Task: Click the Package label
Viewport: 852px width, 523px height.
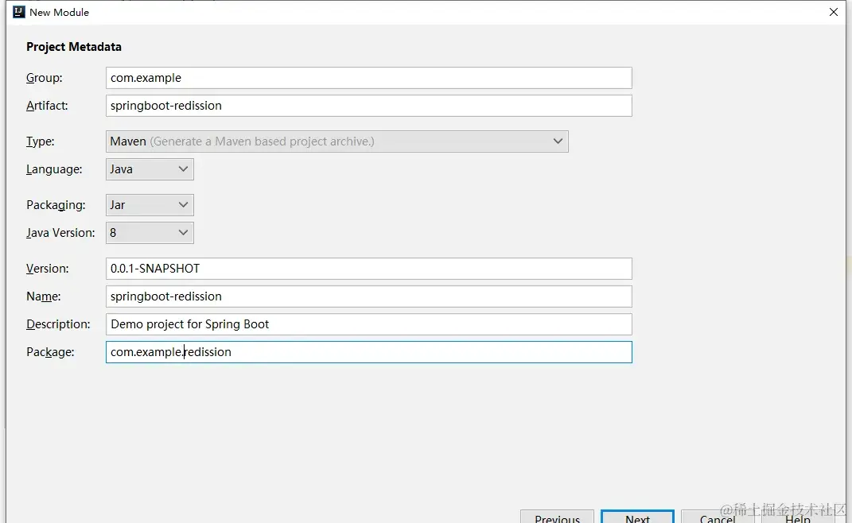Action: (50, 352)
